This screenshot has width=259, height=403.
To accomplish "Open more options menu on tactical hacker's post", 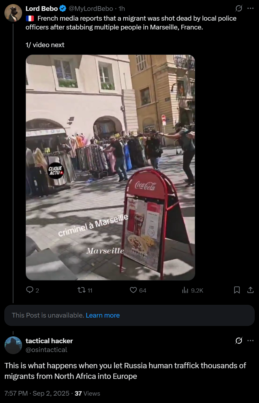I will 250,341.
